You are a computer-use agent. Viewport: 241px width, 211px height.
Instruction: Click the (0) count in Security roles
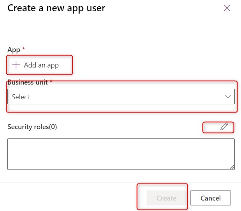(x=52, y=127)
